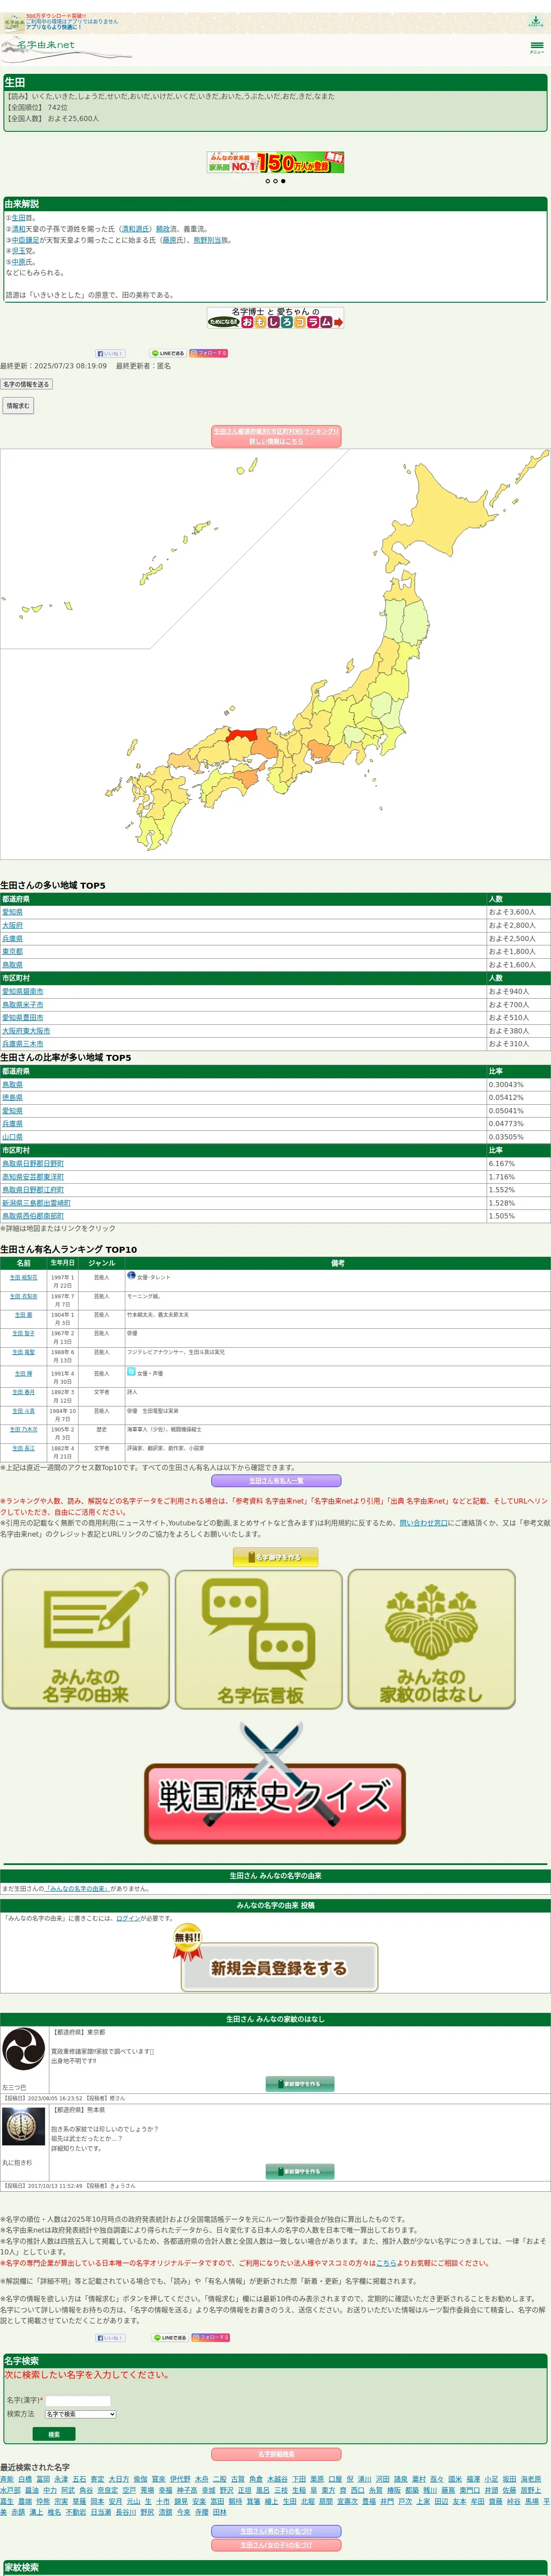Open the 生田竜聖 celebrity link
551x2576 pixels.
(x=24, y=1352)
